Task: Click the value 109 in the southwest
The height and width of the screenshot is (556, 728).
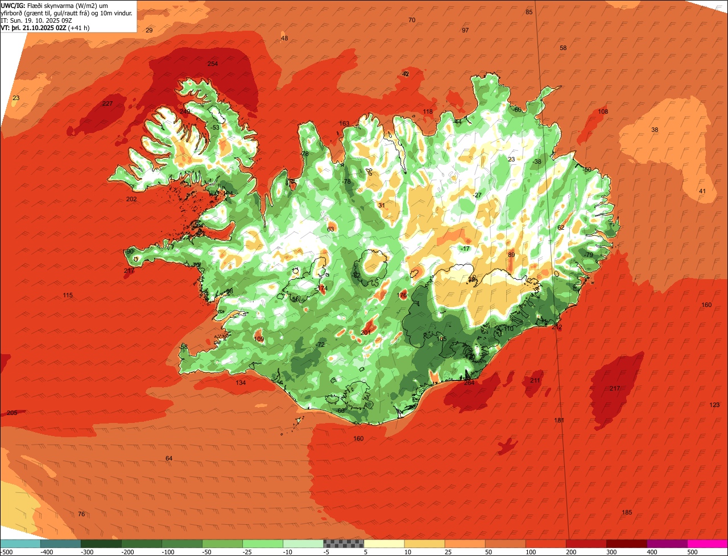Action: tap(259, 339)
